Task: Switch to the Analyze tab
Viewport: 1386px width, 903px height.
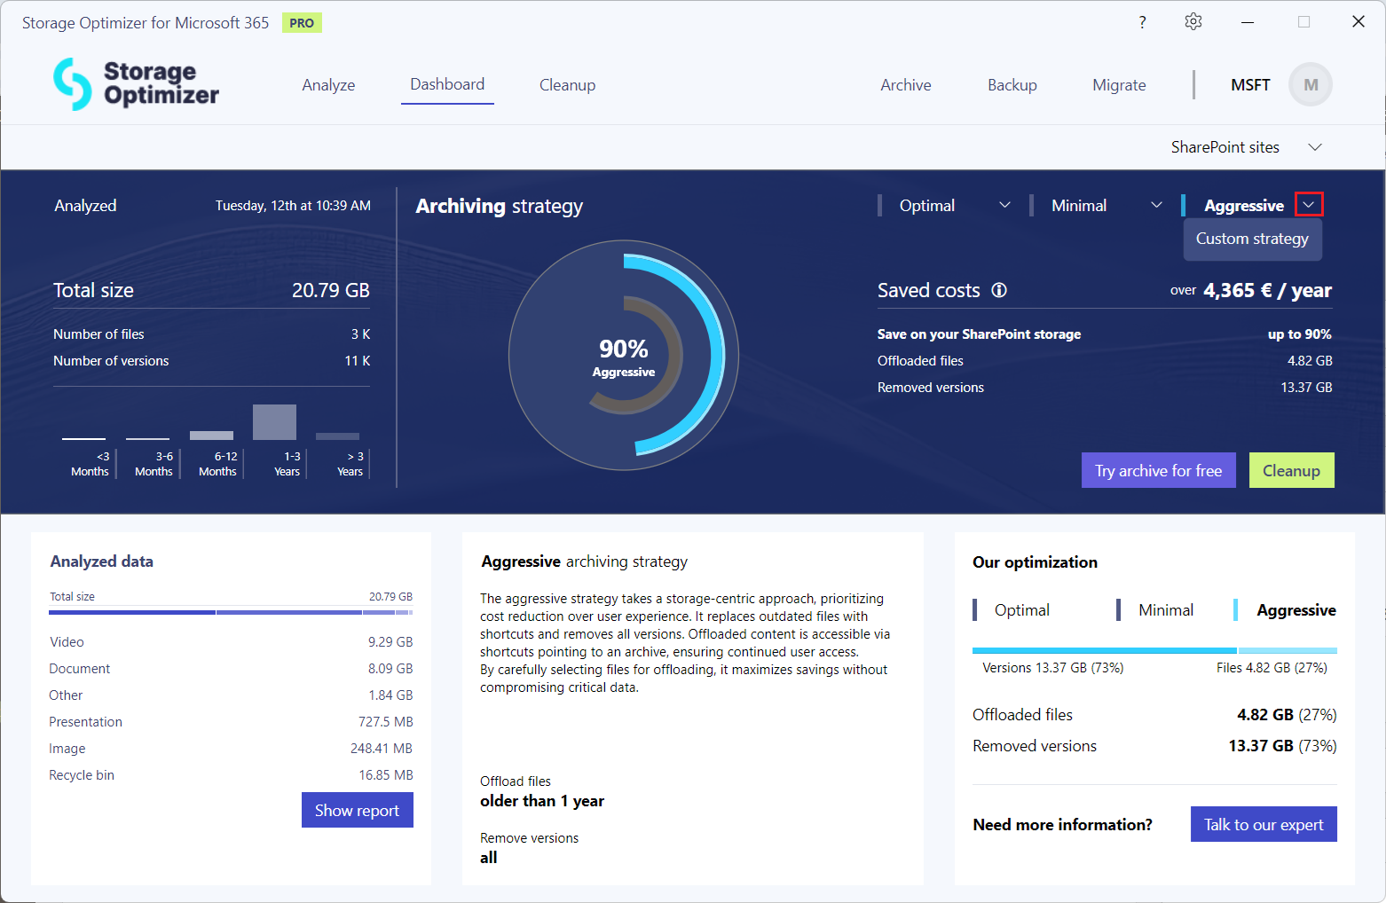Action: coord(328,85)
